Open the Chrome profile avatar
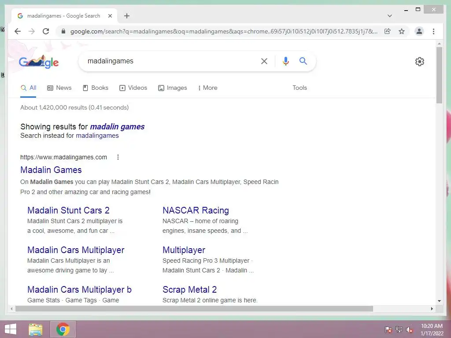This screenshot has height=338, width=451. 419,31
